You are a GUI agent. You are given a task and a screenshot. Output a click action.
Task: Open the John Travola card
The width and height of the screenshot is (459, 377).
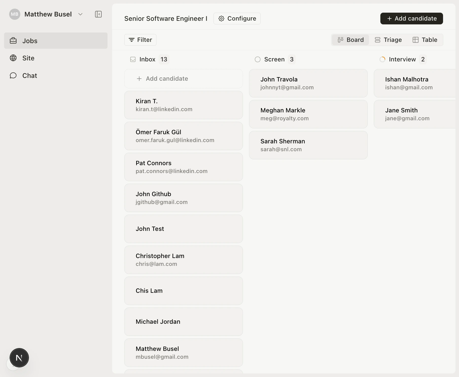(x=308, y=83)
